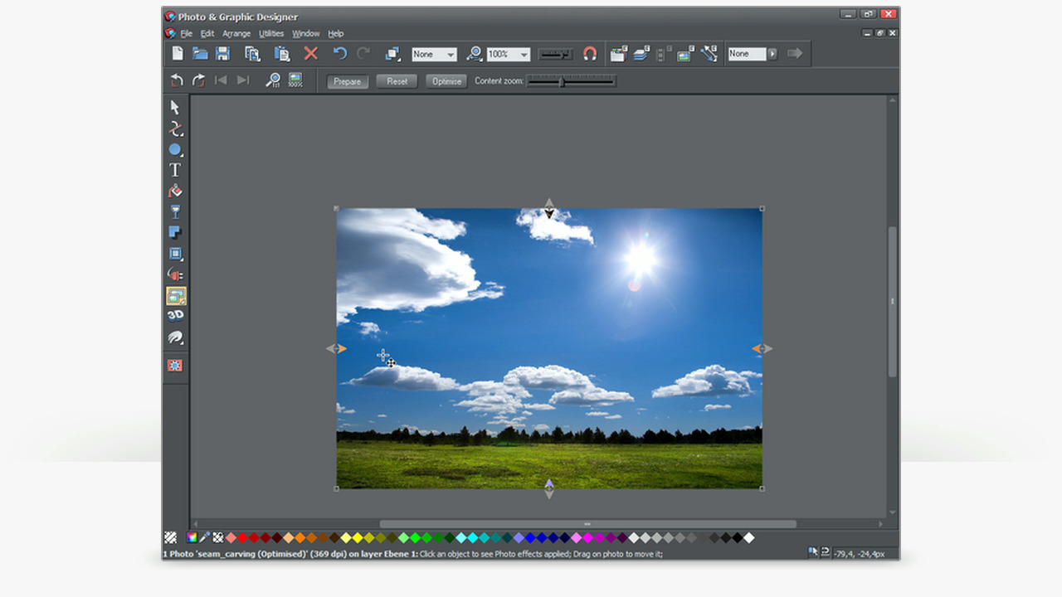Open the Edit menu
Viewport: 1062px width, 597px height.
(x=207, y=34)
